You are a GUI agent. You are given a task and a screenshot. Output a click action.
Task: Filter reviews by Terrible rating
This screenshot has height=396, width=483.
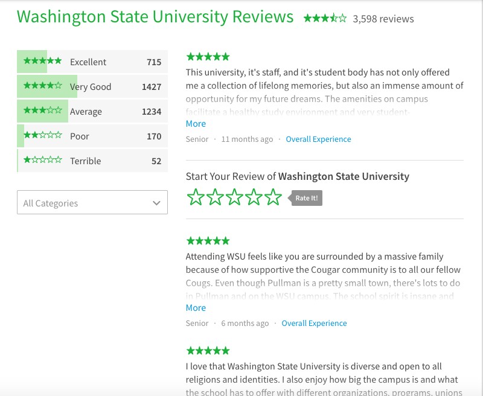pos(92,161)
